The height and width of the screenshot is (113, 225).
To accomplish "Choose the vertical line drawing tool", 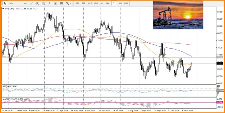I will [19, 3].
